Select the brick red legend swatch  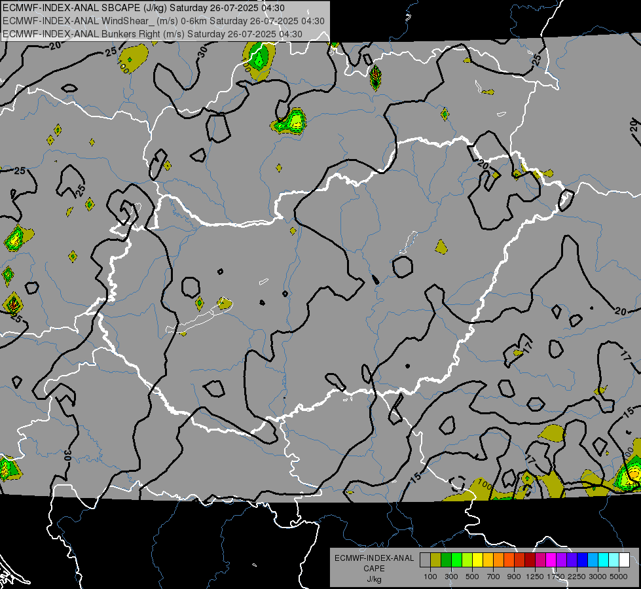(520, 560)
